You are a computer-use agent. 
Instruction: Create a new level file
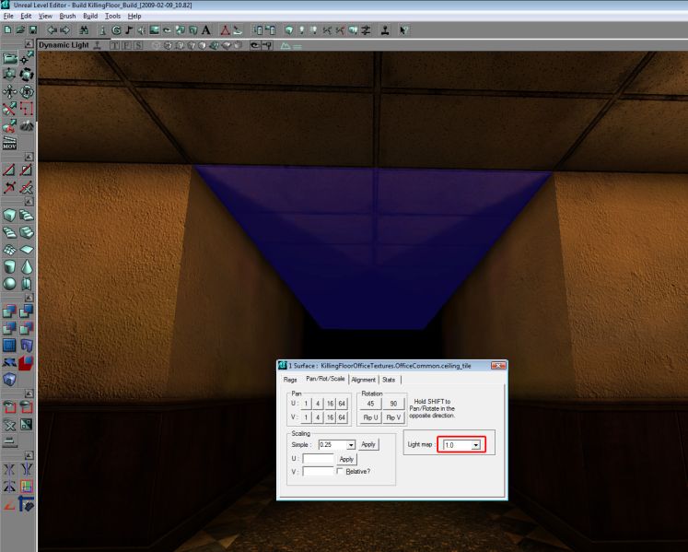pos(7,29)
